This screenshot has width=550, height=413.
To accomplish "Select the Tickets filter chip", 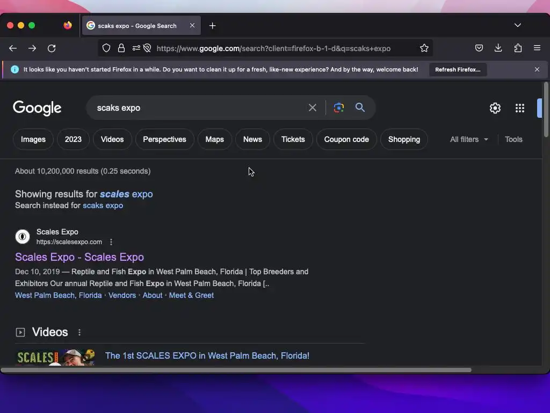I will [293, 139].
